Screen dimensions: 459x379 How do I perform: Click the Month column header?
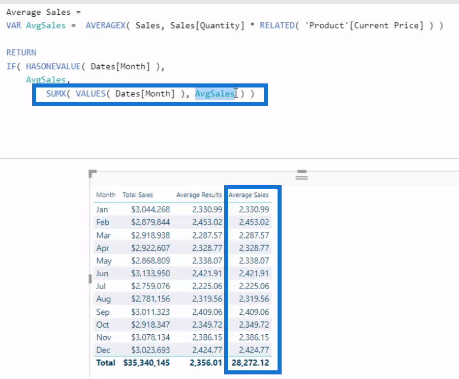click(106, 195)
